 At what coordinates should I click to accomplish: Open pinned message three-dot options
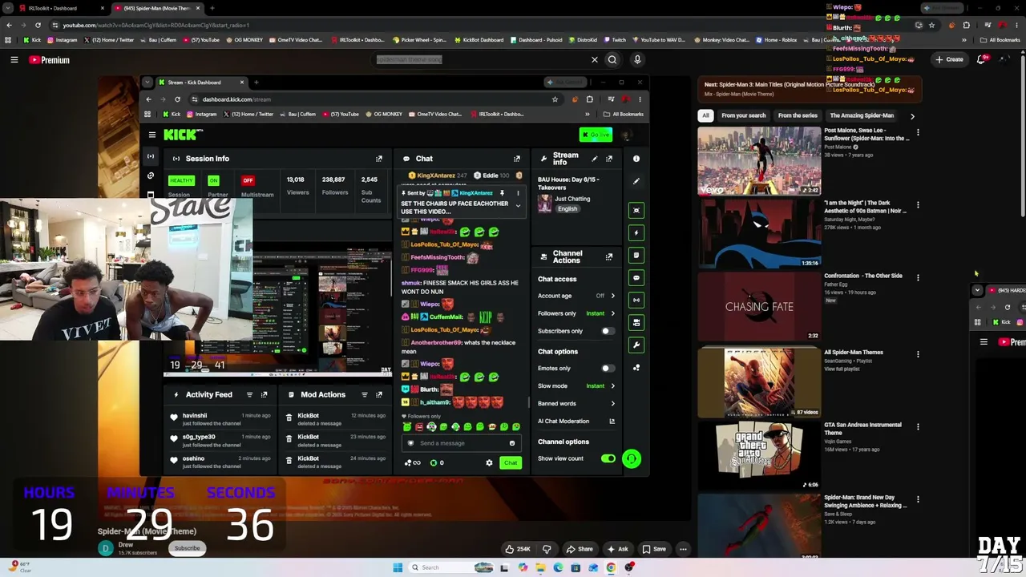(x=518, y=193)
